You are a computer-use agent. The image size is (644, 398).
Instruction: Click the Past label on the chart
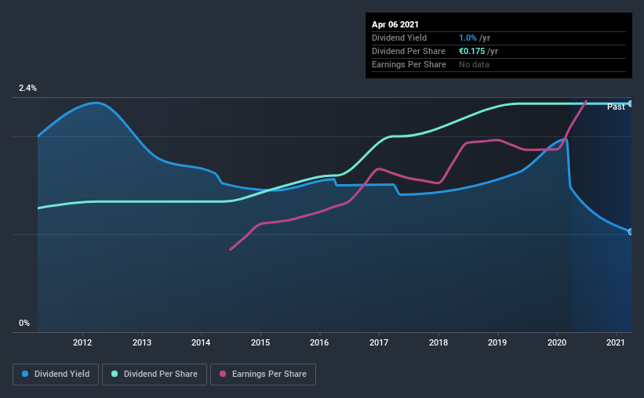click(616, 107)
